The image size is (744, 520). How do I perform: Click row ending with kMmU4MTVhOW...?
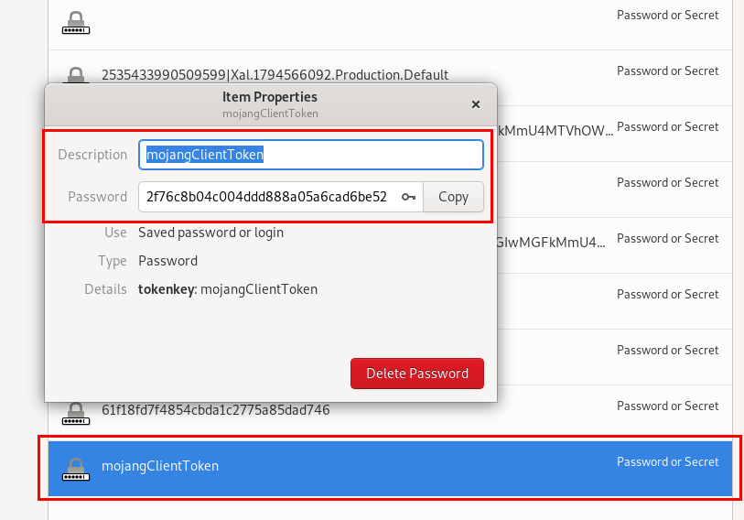(614, 134)
